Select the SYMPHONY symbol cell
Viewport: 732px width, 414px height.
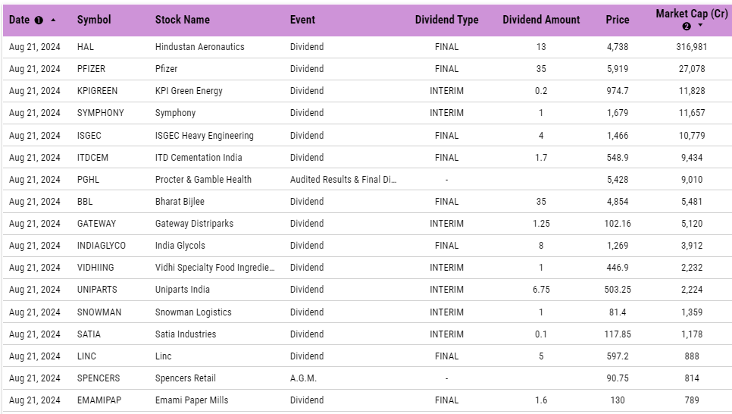pyautogui.click(x=100, y=113)
